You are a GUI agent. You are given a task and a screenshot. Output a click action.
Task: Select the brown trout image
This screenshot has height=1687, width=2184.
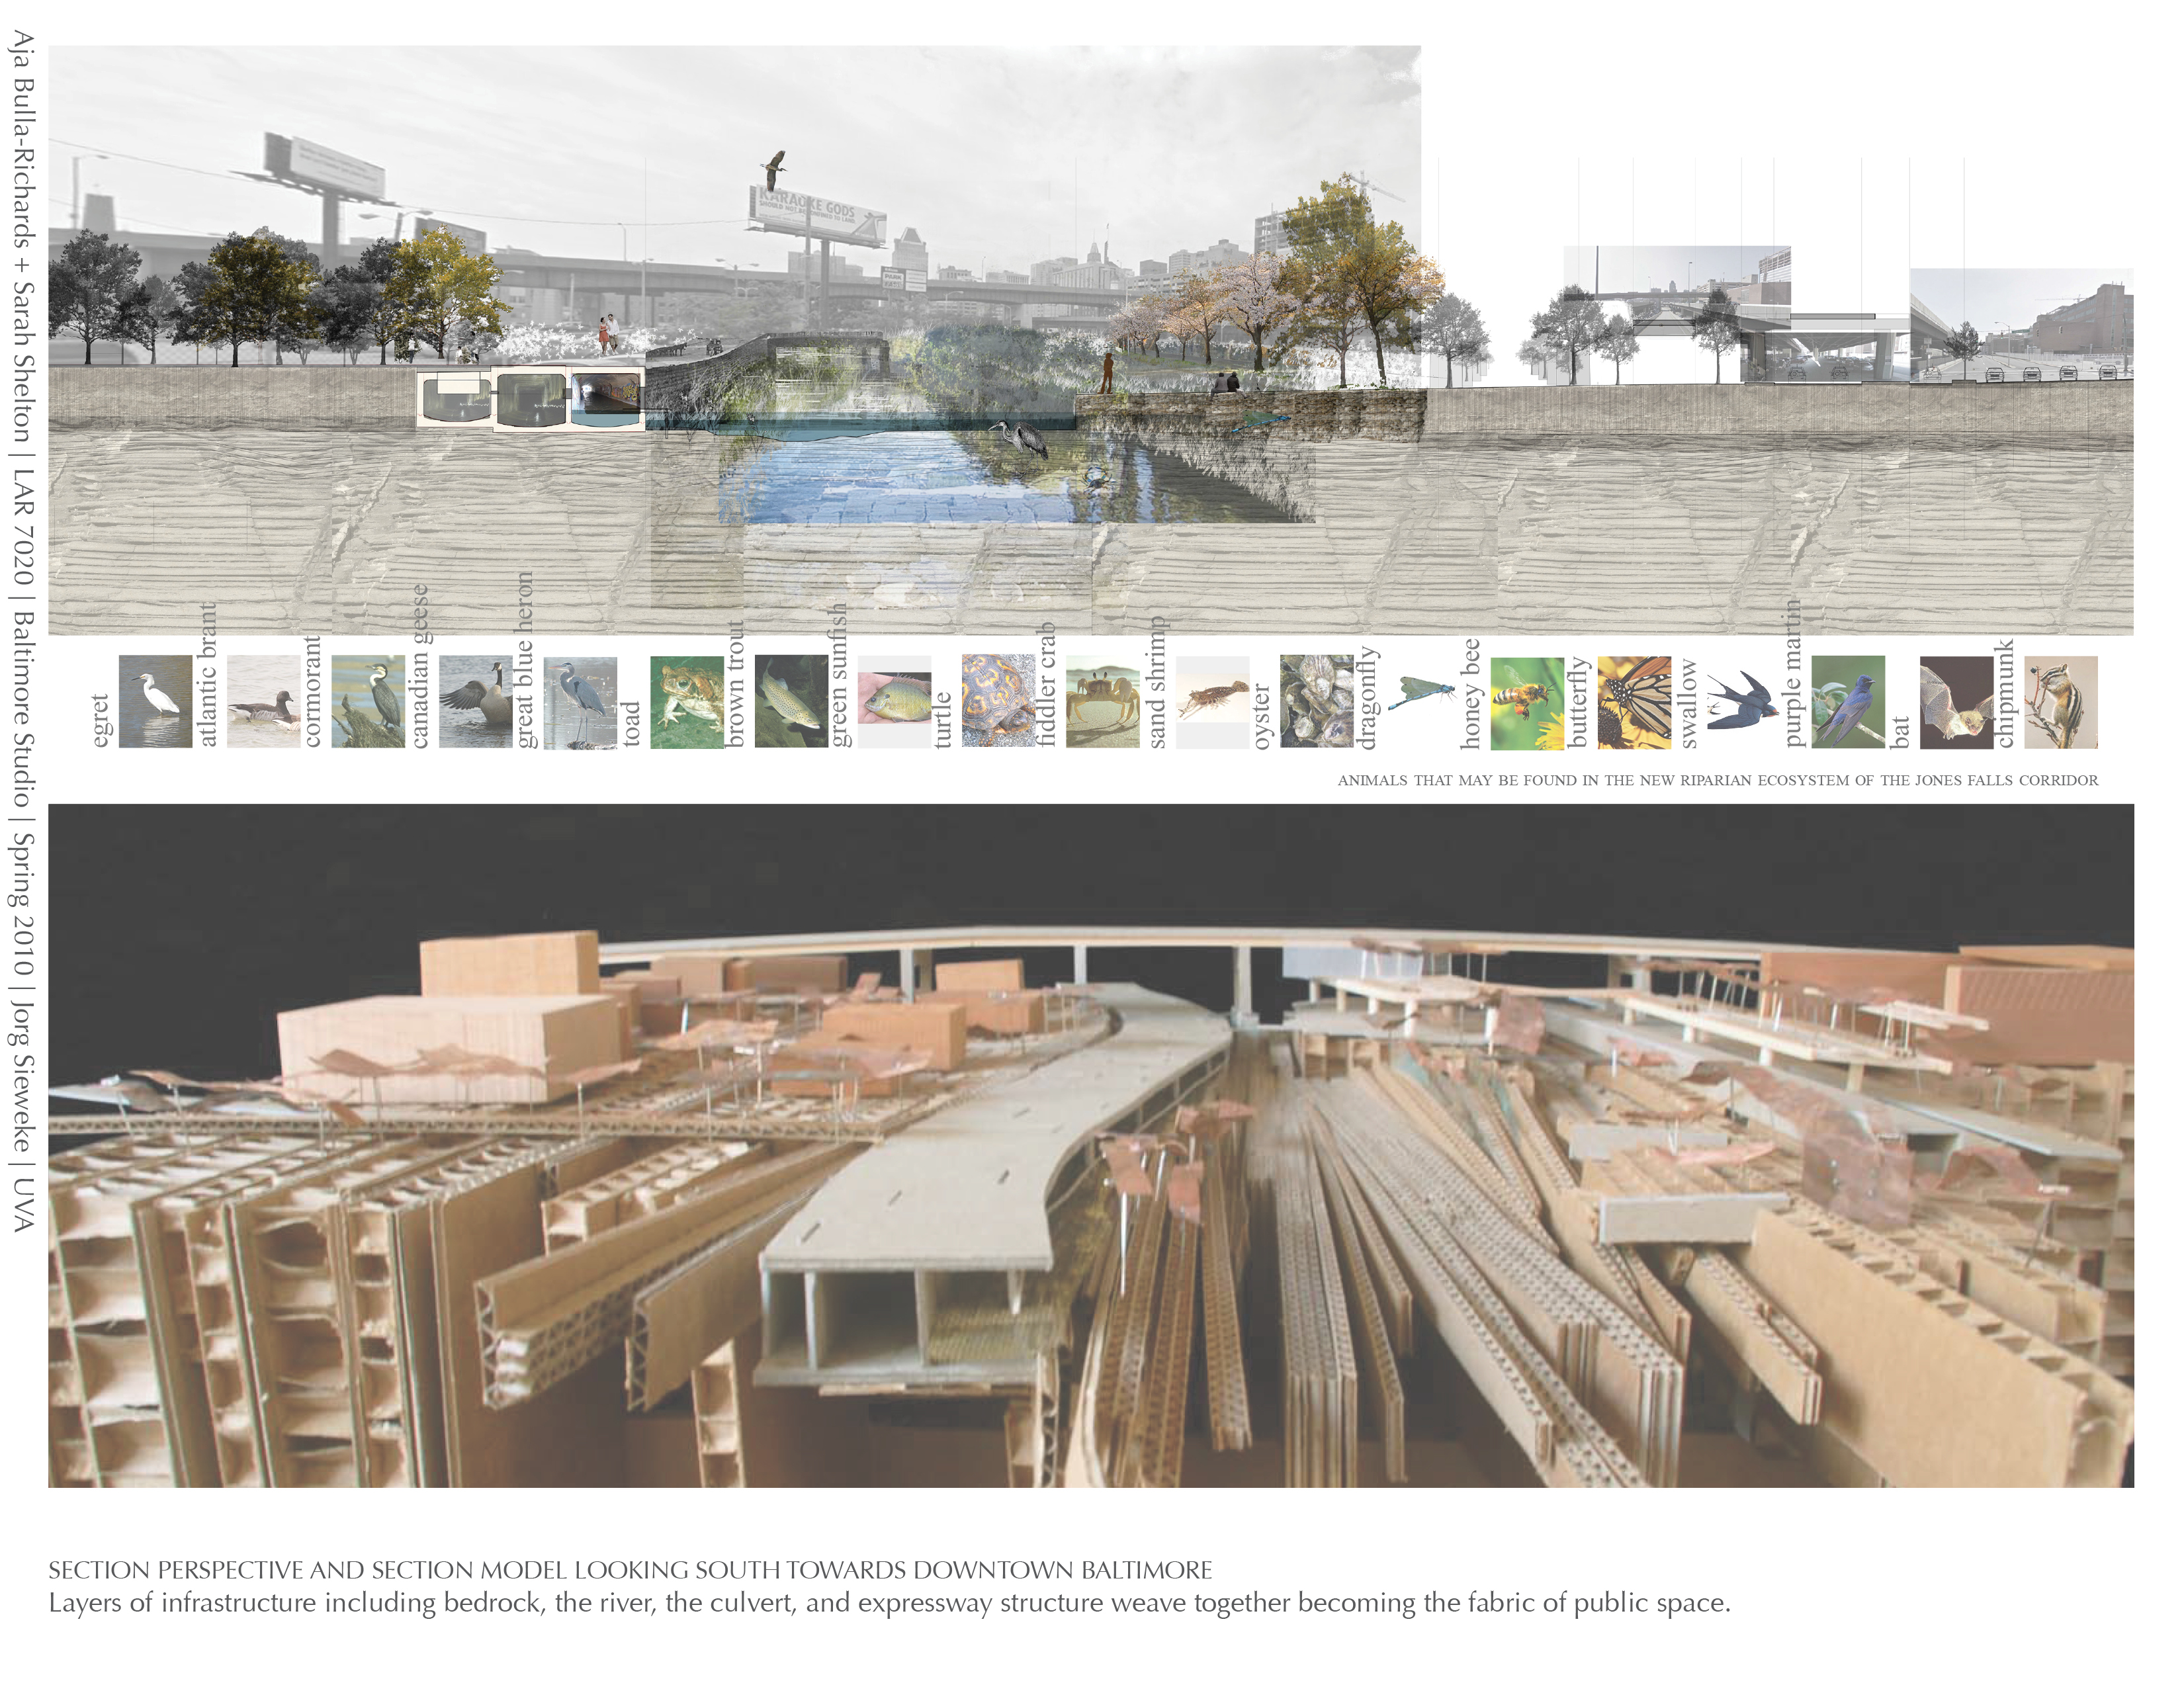tap(791, 702)
